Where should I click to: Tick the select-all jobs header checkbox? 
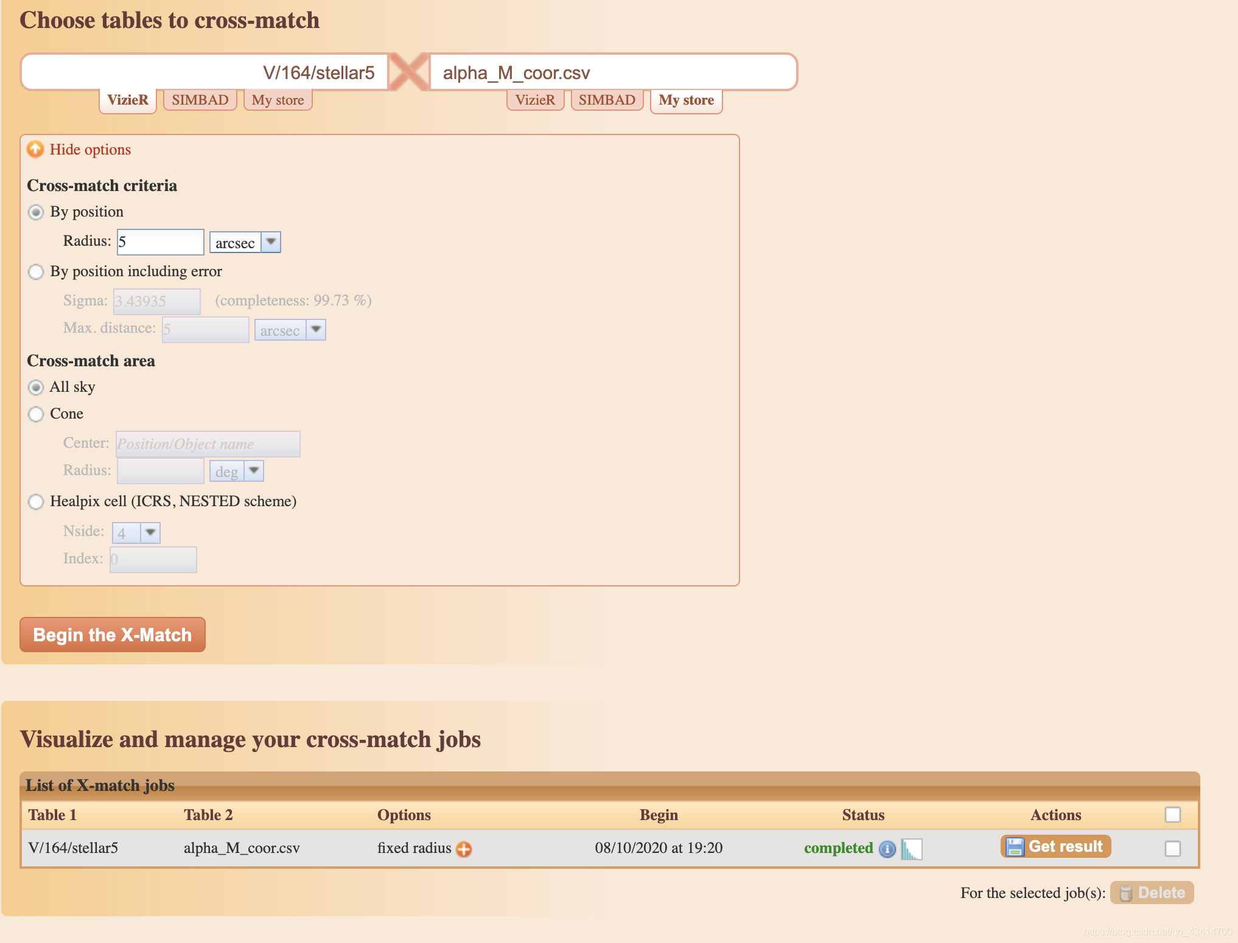(1172, 815)
